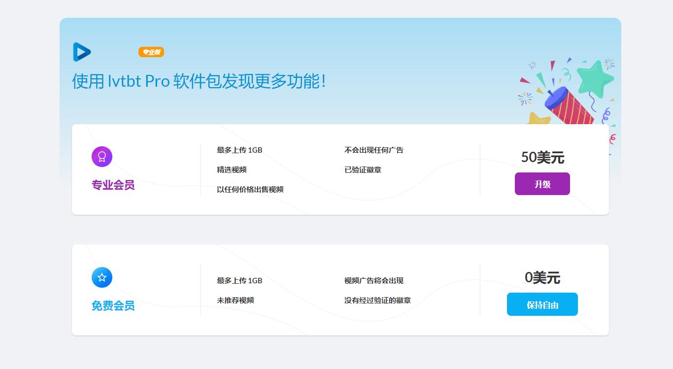The width and height of the screenshot is (673, 369).
Task: Click the 以任何价格出售视频 feature
Action: [250, 190]
